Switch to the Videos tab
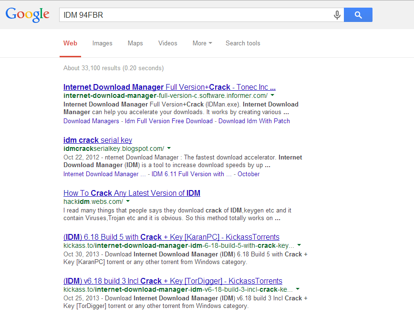Viewport: 414px width, 318px height. [168, 43]
